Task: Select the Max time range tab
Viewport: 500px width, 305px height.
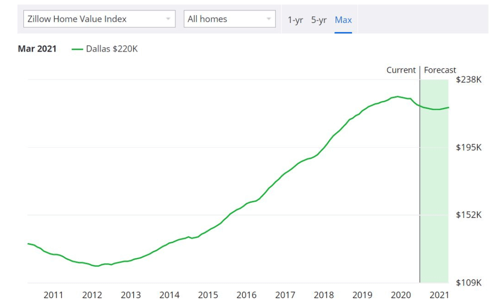Action: click(343, 19)
